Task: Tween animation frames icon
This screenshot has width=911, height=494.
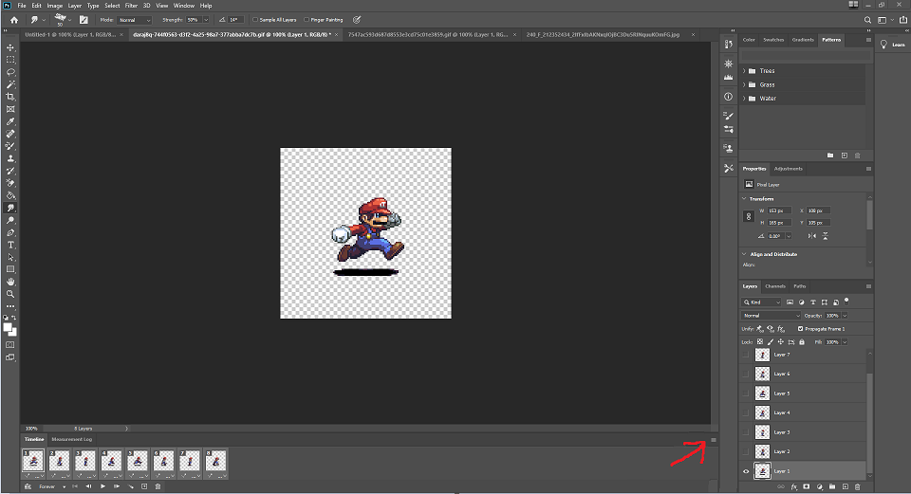Action: point(131,486)
